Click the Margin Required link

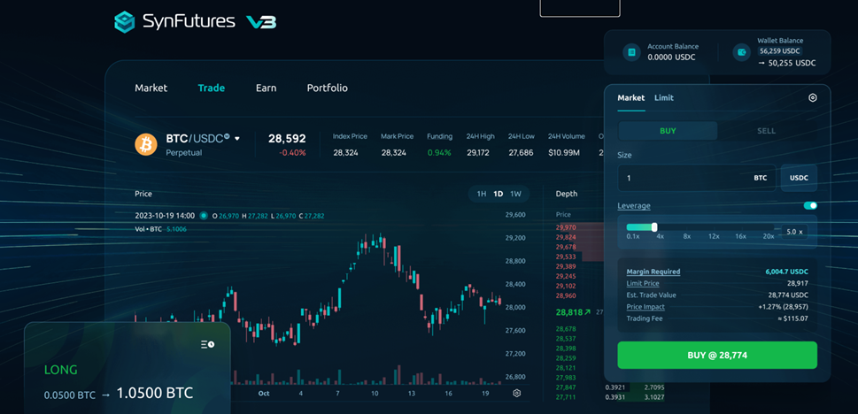tap(653, 272)
